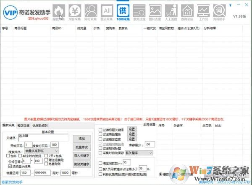The width and height of the screenshot is (252, 185).
Task: Enable the 过滤指定卖家 checkbox
Action: 100,139
